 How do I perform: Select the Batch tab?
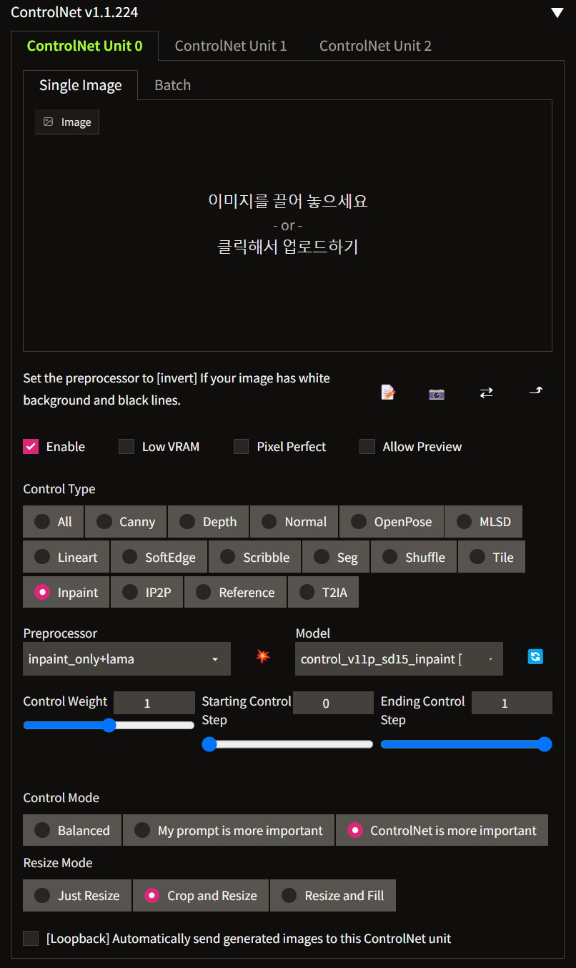point(173,85)
